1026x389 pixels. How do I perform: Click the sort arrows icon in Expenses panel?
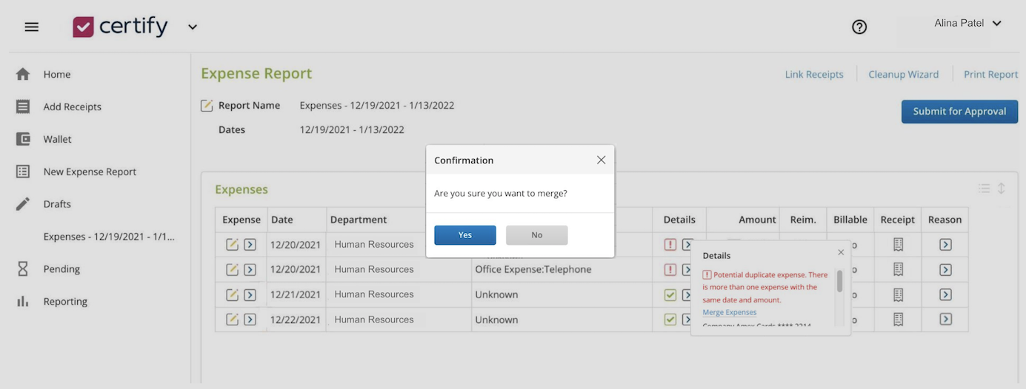point(1001,189)
